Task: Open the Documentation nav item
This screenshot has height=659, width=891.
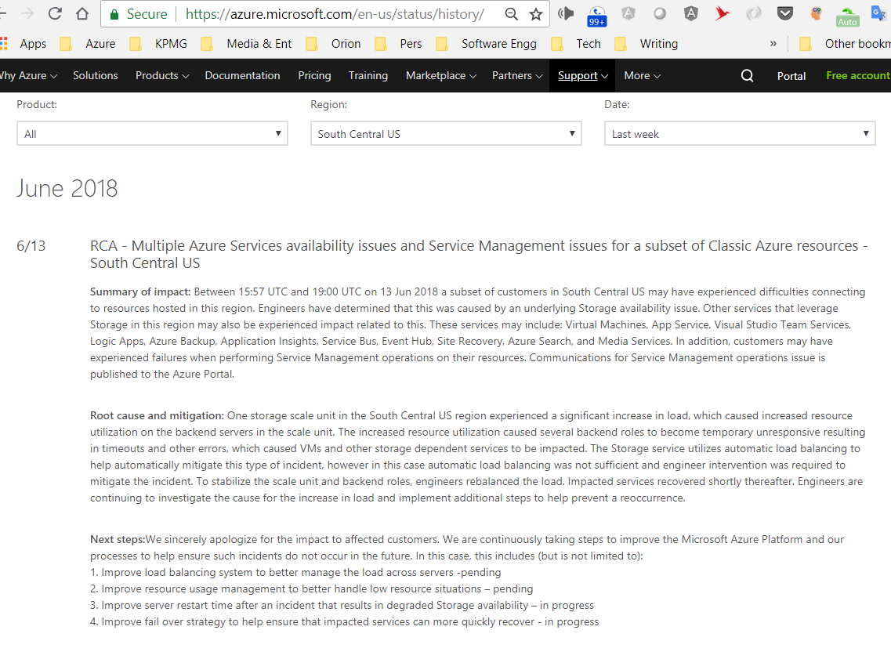Action: pos(243,75)
